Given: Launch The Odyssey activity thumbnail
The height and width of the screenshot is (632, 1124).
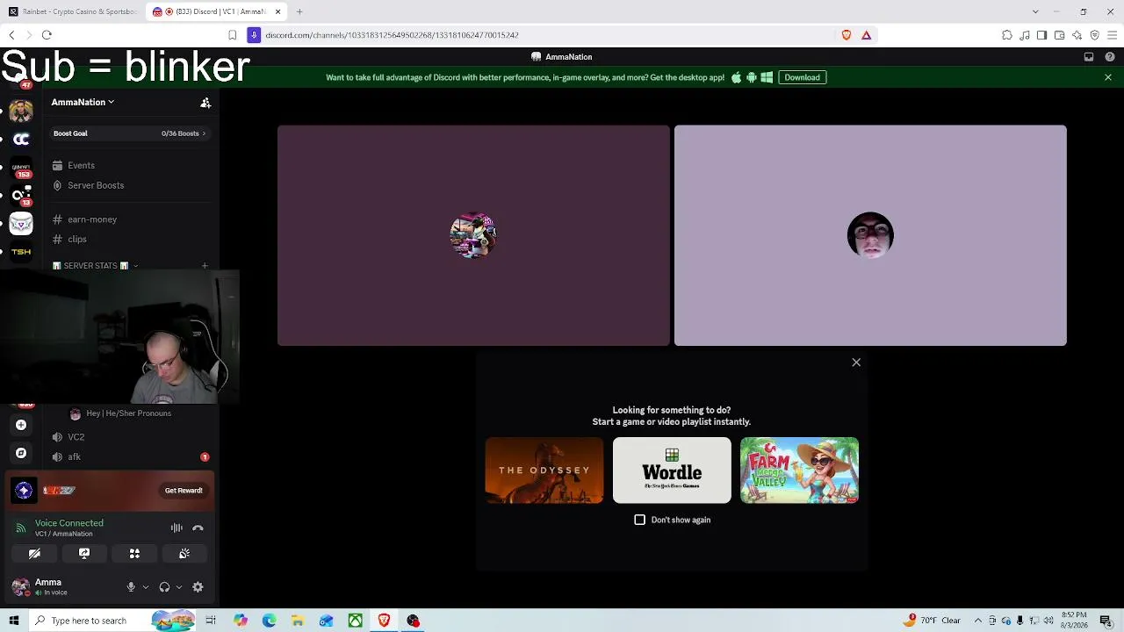Looking at the screenshot, I should coord(544,470).
